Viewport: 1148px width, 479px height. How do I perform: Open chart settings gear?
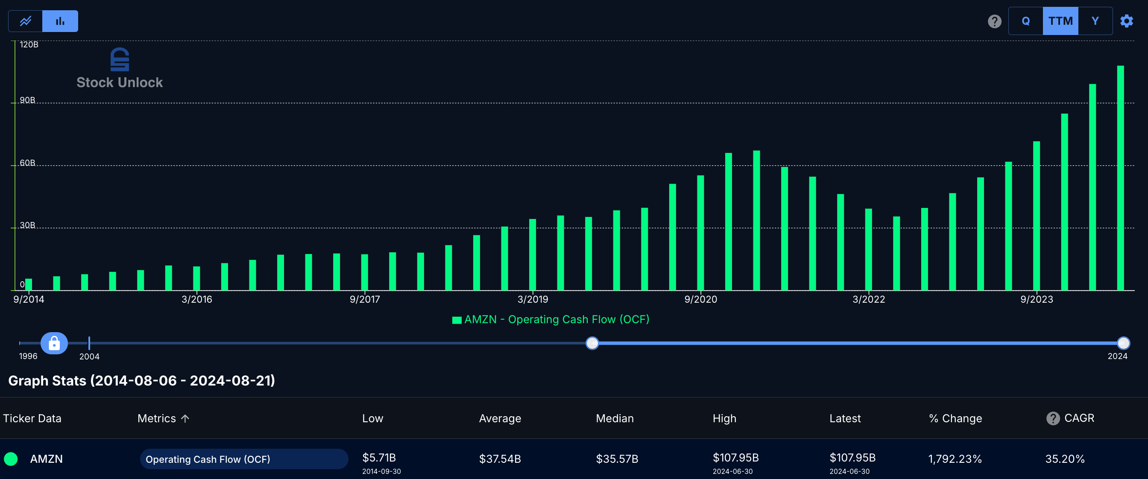(x=1127, y=21)
